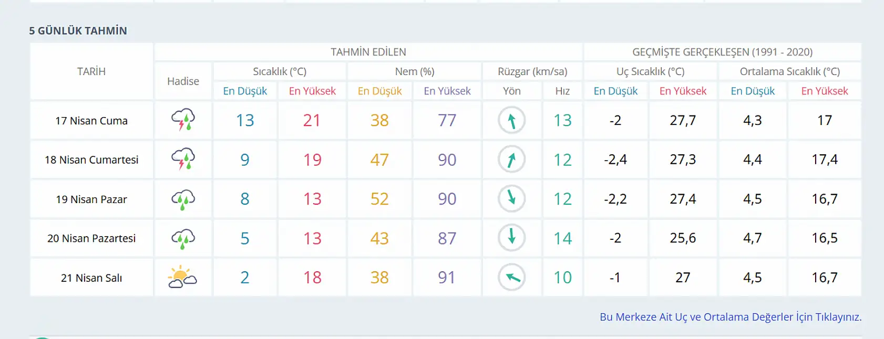Click the thunderstorm icon for 18 Nisan Cumartesi

point(183,160)
